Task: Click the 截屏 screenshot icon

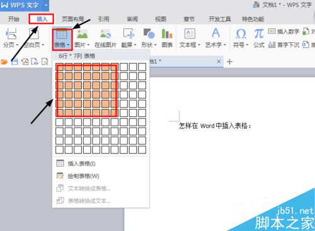Action: (x=129, y=34)
